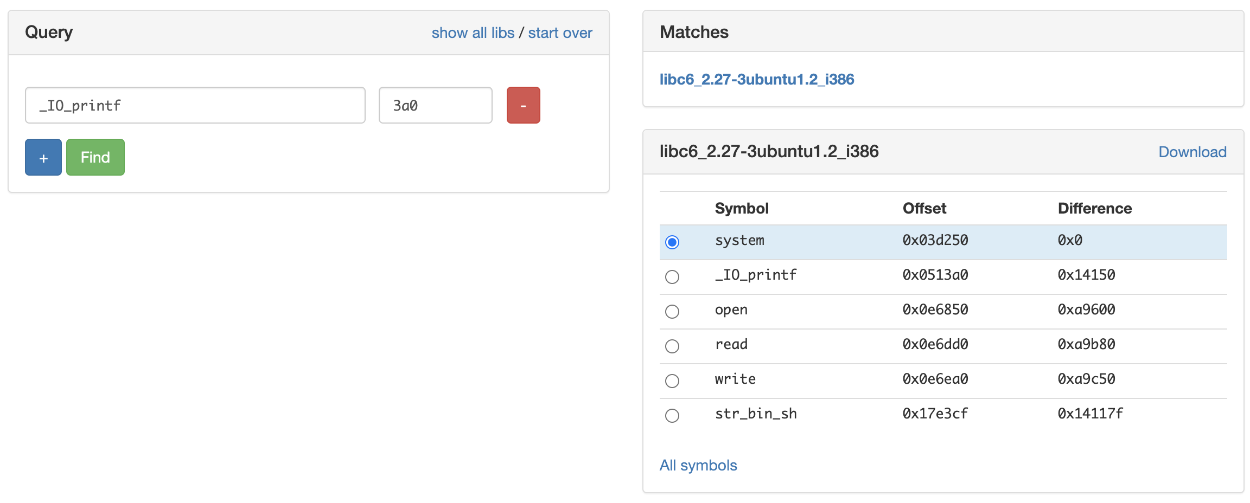1250x503 pixels.
Task: Select the highlighted system row
Action: coord(868,242)
